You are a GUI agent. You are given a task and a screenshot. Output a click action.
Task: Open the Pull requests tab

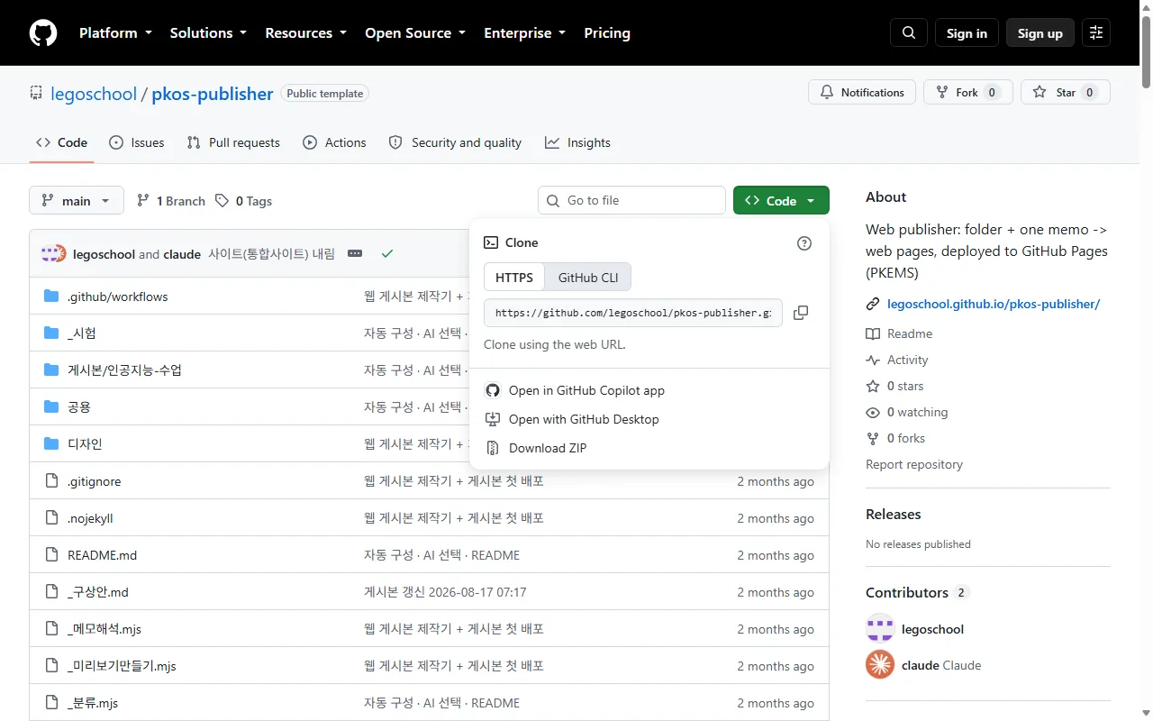233,142
